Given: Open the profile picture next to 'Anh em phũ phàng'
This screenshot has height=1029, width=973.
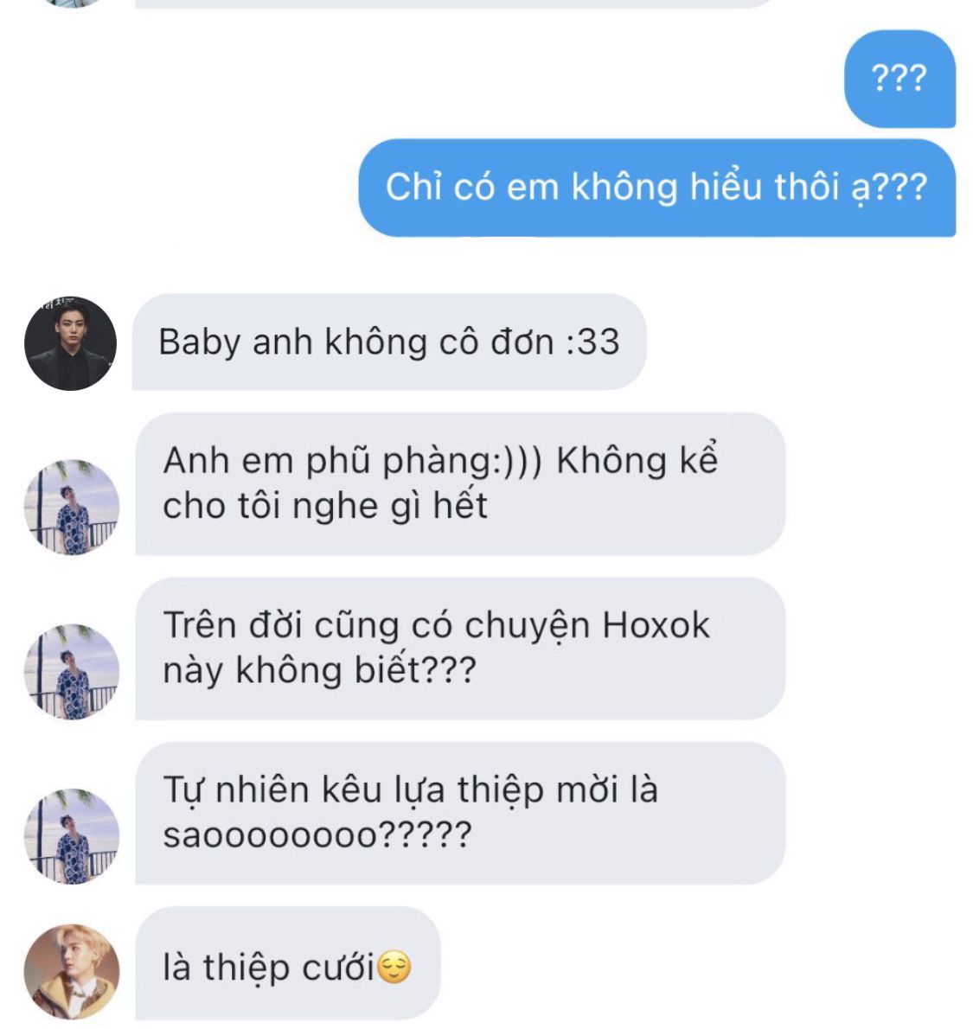Looking at the screenshot, I should (72, 508).
